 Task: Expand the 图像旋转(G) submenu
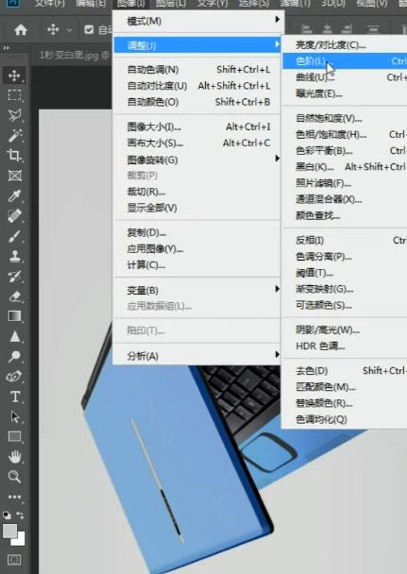197,160
